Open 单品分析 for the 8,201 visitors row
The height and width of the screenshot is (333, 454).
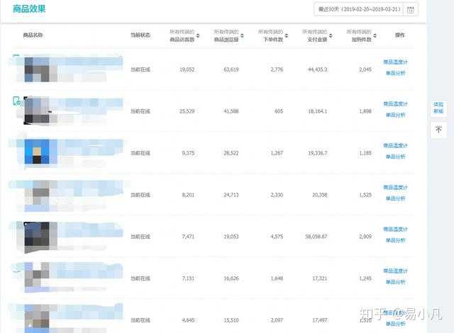tap(395, 198)
